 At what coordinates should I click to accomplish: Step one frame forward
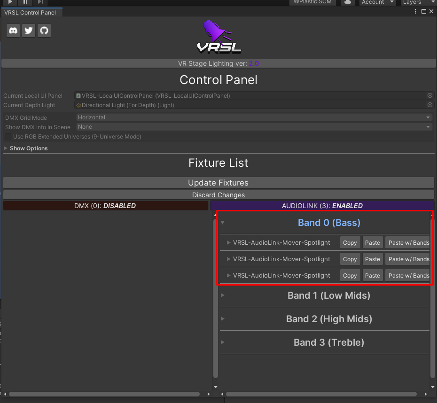click(x=40, y=2)
